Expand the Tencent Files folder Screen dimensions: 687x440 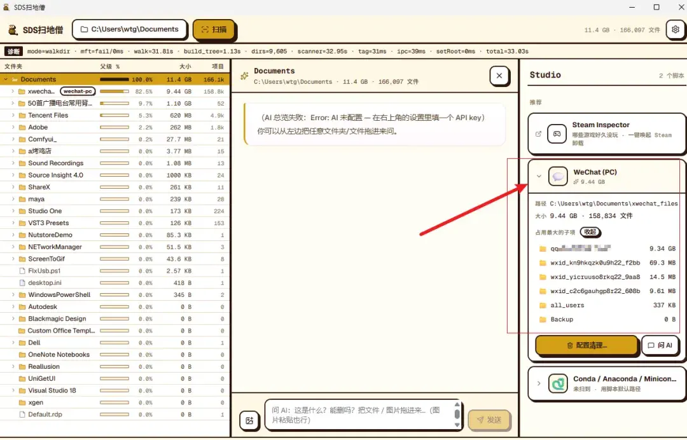click(x=13, y=115)
